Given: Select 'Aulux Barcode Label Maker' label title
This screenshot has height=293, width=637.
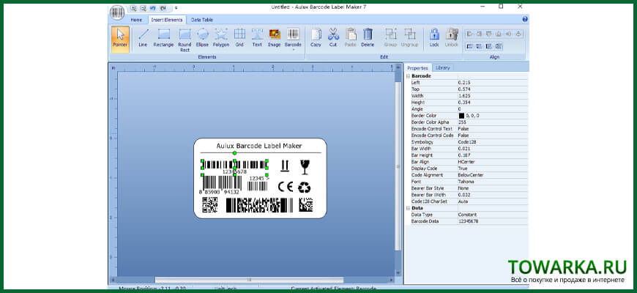Looking at the screenshot, I should click(259, 146).
